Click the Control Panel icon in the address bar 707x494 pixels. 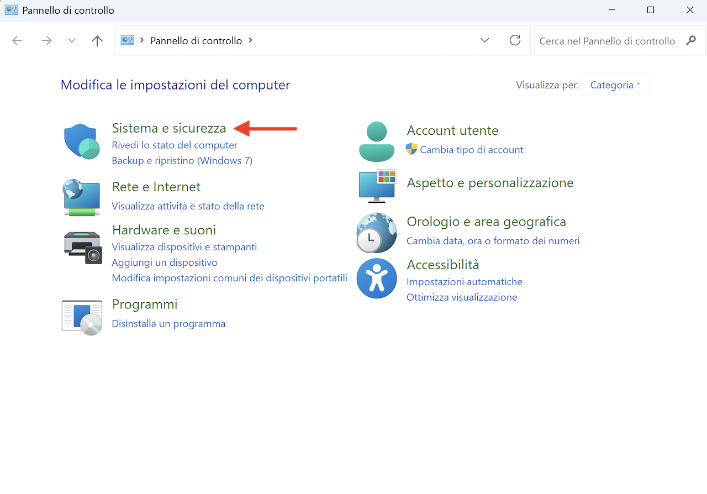(x=128, y=40)
